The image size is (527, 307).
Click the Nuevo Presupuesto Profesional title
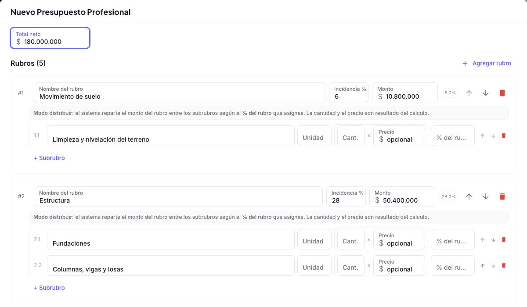pos(71,12)
